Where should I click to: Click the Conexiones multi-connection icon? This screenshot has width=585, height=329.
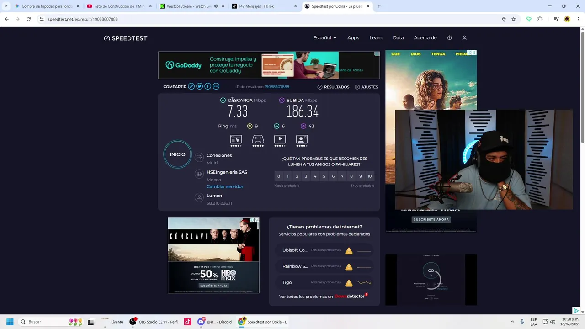pyautogui.click(x=199, y=157)
